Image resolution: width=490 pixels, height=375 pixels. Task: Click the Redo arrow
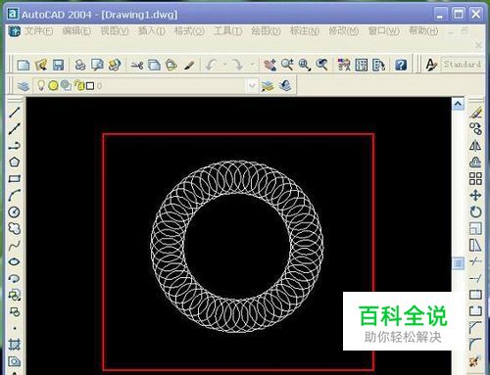tap(237, 65)
